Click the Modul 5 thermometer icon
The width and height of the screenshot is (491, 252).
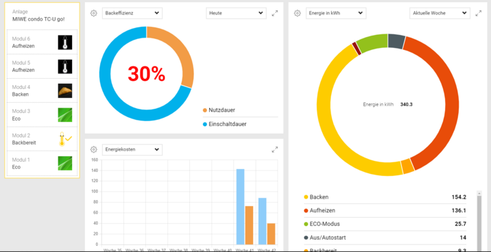[x=65, y=66]
